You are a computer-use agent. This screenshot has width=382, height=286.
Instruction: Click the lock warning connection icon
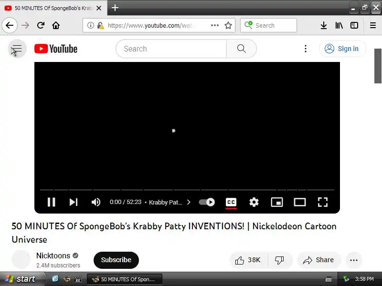(100, 25)
